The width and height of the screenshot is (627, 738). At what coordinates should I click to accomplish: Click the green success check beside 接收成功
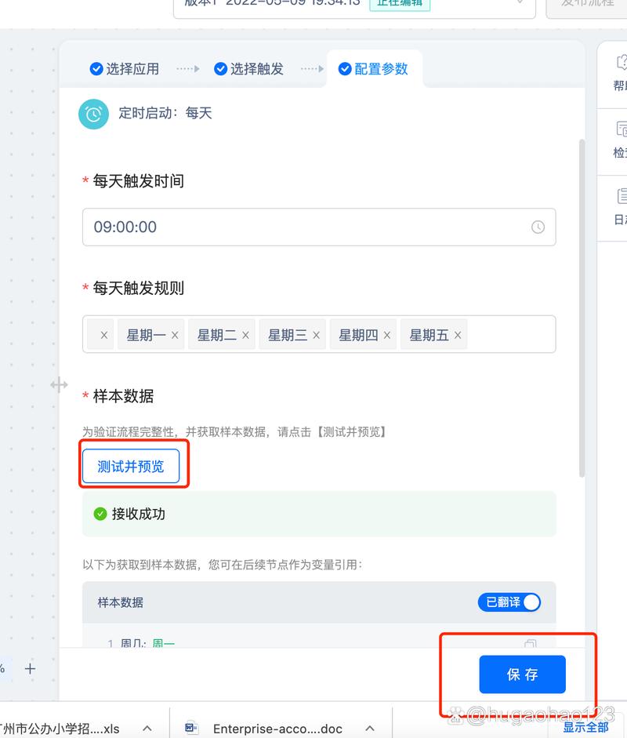coord(100,514)
